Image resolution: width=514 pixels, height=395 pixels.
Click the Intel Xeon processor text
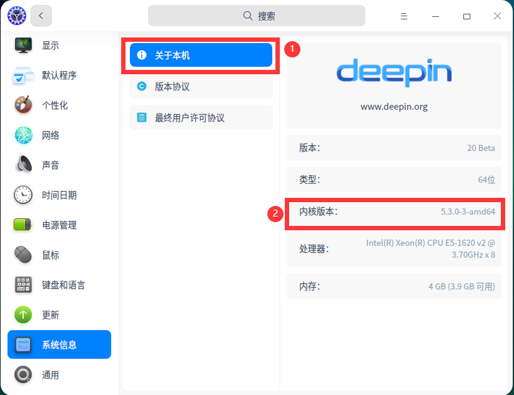pyautogui.click(x=430, y=248)
